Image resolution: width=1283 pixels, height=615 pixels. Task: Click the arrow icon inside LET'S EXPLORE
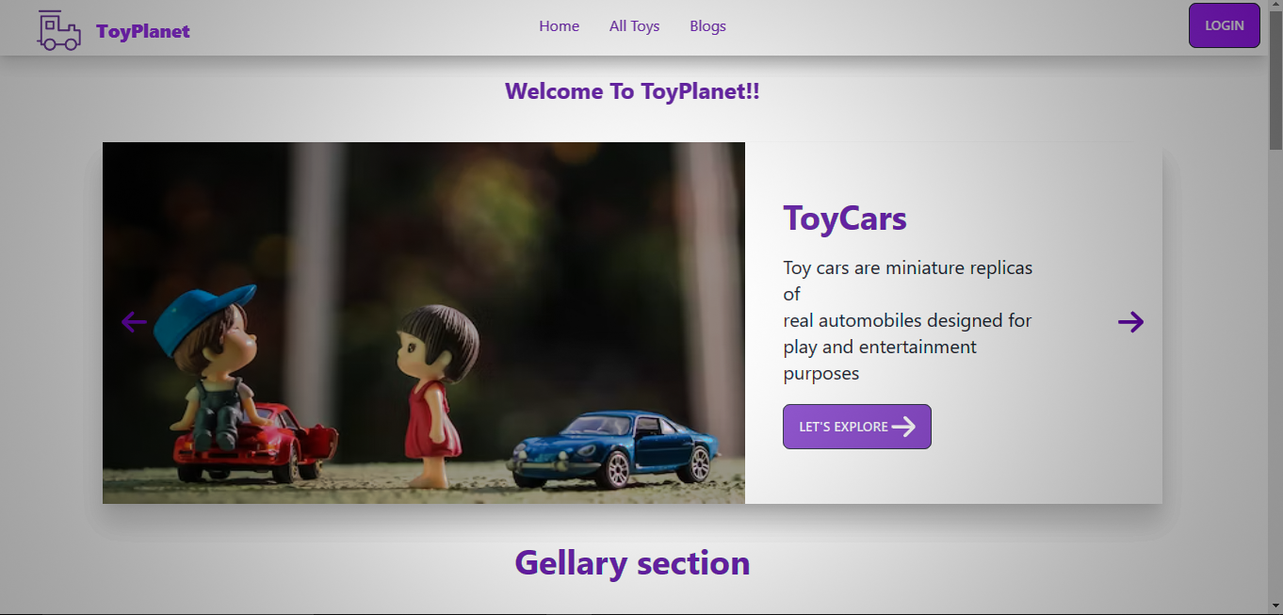tap(904, 426)
